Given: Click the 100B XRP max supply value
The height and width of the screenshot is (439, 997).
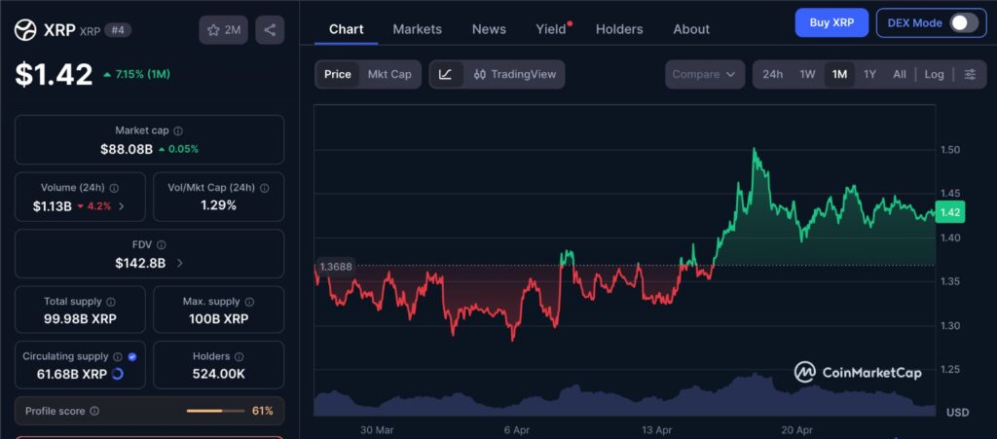Looking at the screenshot, I should coord(219,319).
